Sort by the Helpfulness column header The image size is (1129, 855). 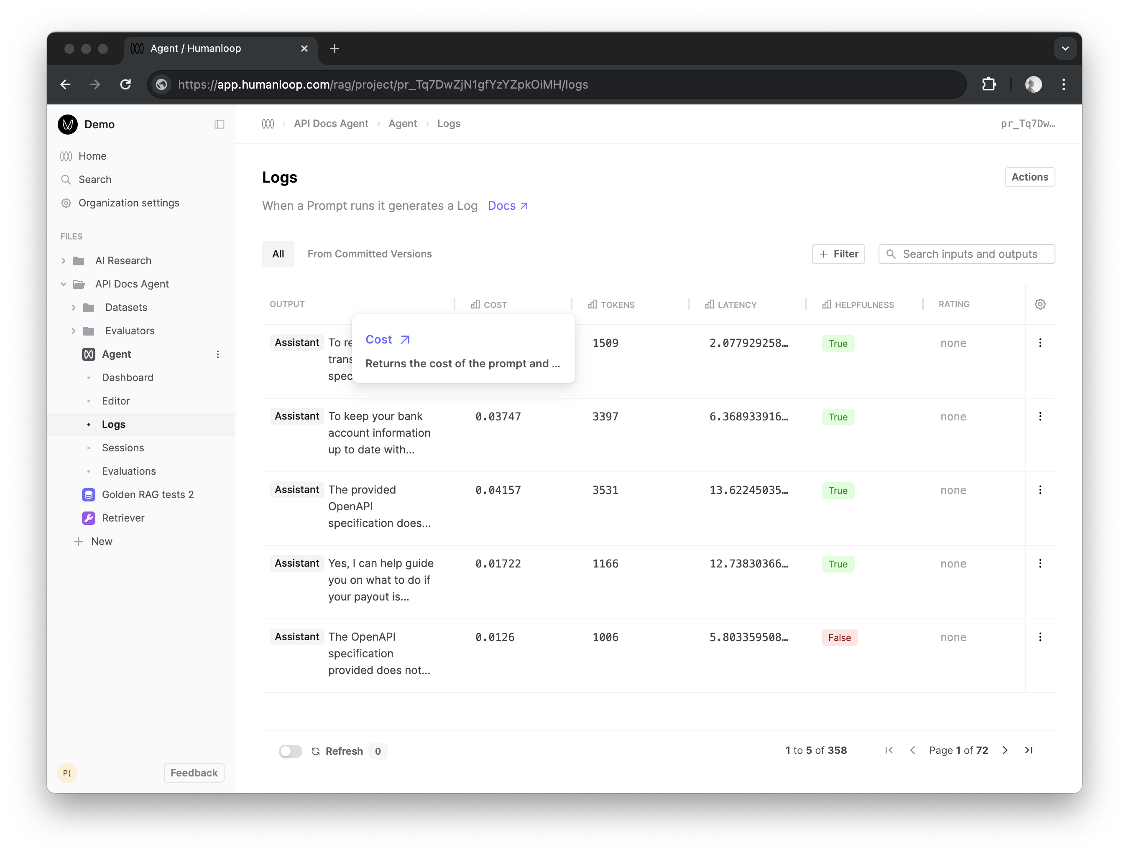coord(858,305)
